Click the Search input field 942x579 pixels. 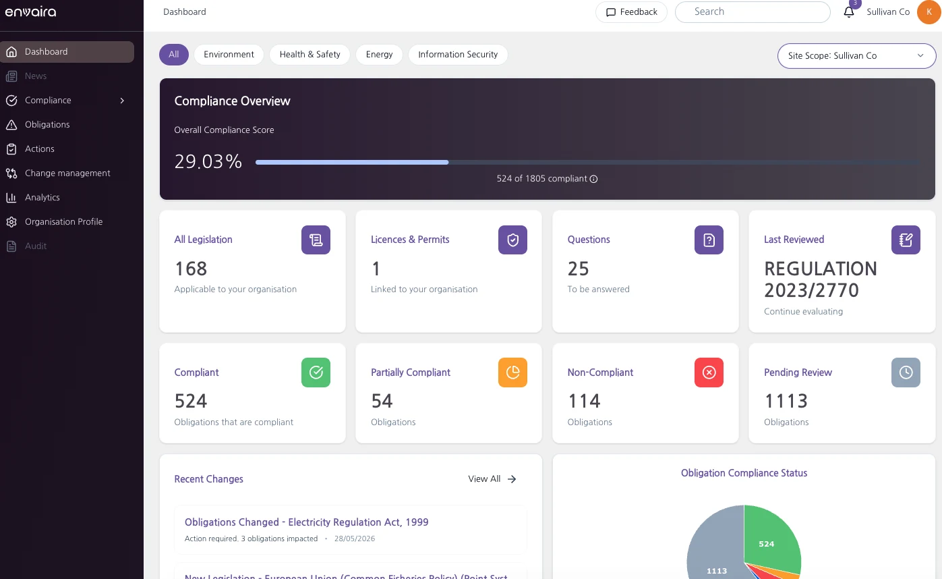pos(753,12)
